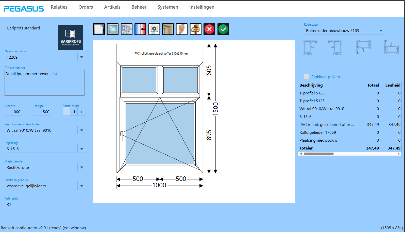
Task: Click the 1500 height dimension in drawing
Action: point(215,109)
